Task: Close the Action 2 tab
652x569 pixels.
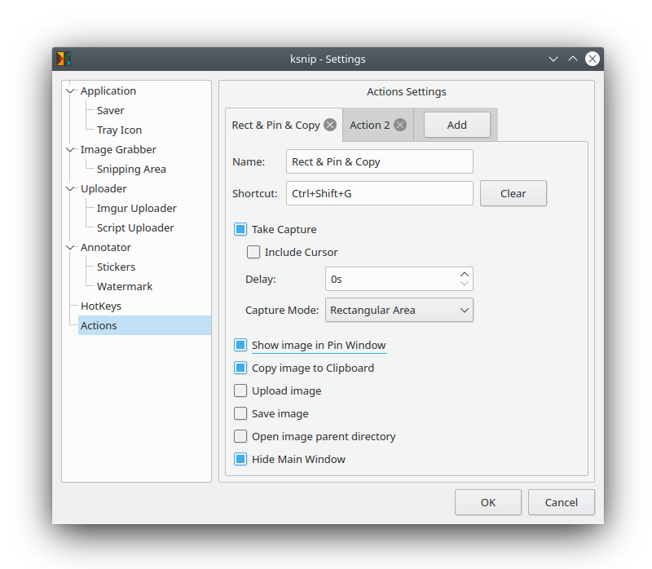Action: [x=400, y=125]
